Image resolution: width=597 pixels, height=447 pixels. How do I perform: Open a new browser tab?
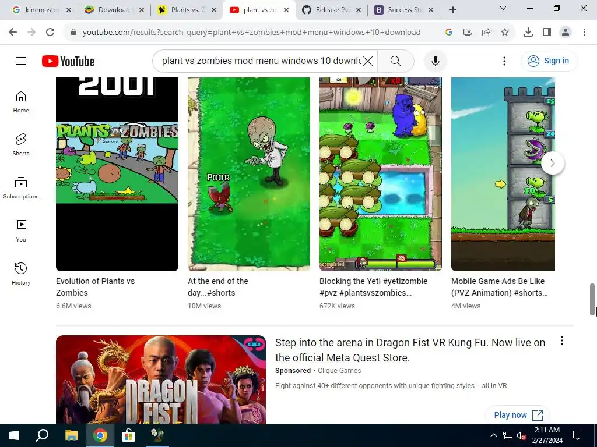(x=452, y=10)
